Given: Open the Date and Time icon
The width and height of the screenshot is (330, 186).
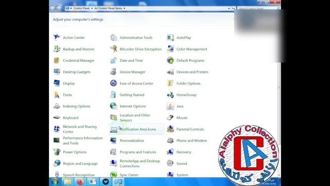Looking at the screenshot, I should [113, 60].
